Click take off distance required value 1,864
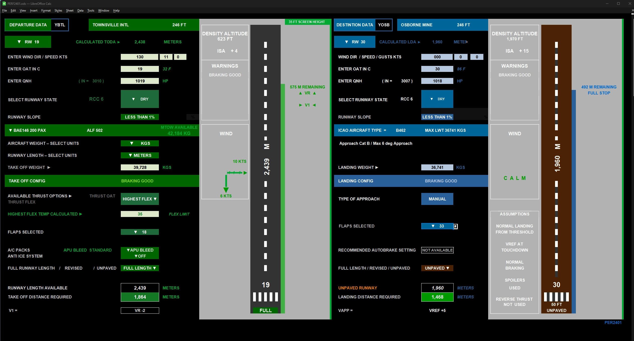This screenshot has height=341, width=634. click(140, 297)
